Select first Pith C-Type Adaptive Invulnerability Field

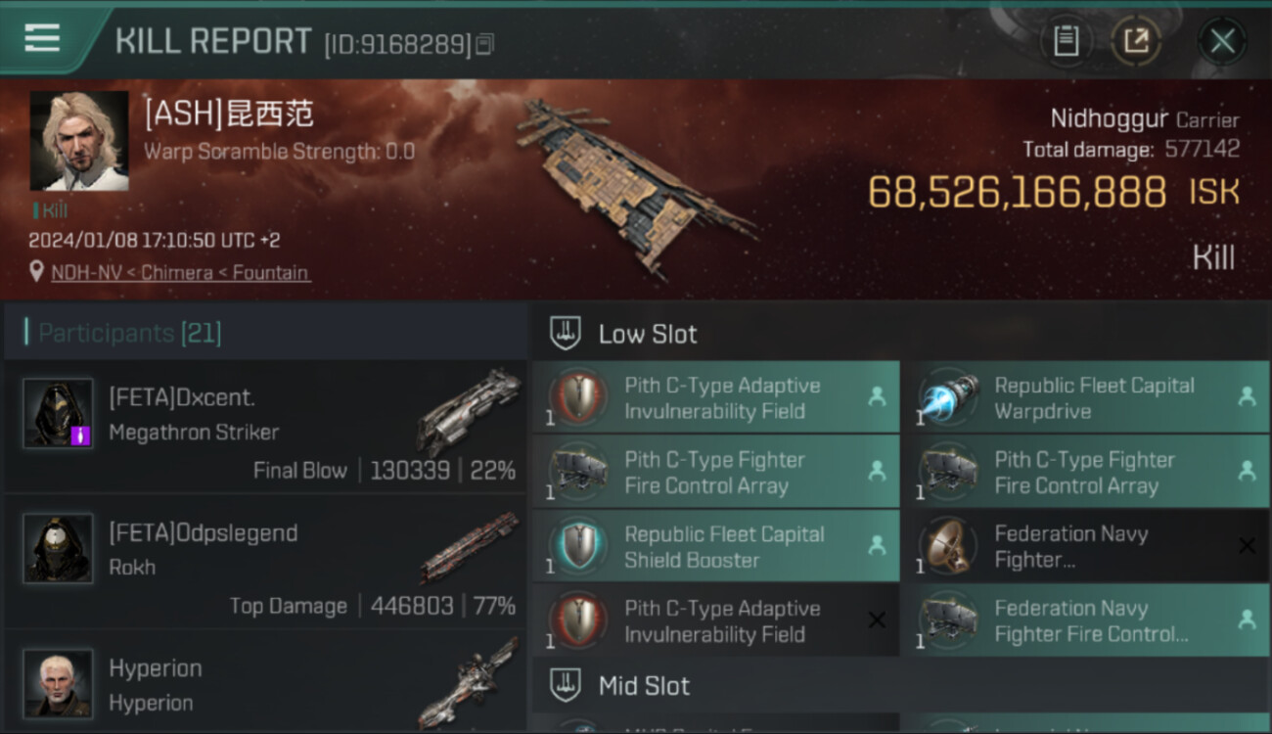tap(716, 397)
